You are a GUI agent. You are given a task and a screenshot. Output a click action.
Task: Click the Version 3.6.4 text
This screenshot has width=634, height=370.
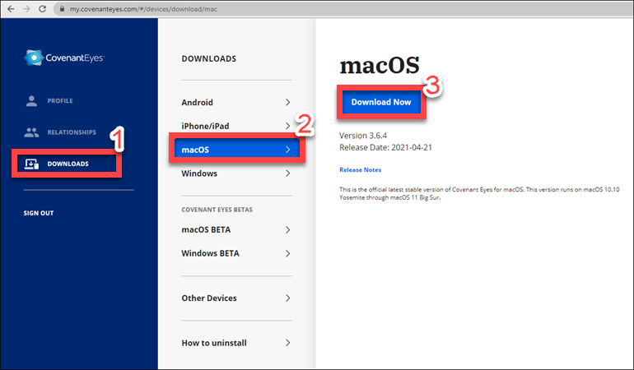[363, 136]
